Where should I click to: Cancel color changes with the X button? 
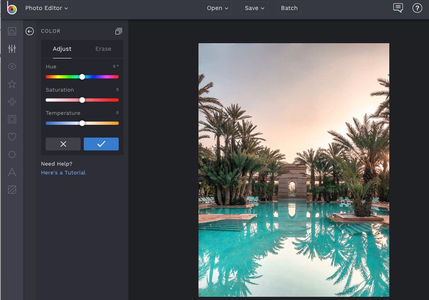pos(63,144)
